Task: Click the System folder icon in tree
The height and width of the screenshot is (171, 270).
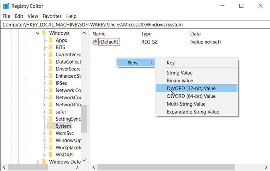Action: 51,126
